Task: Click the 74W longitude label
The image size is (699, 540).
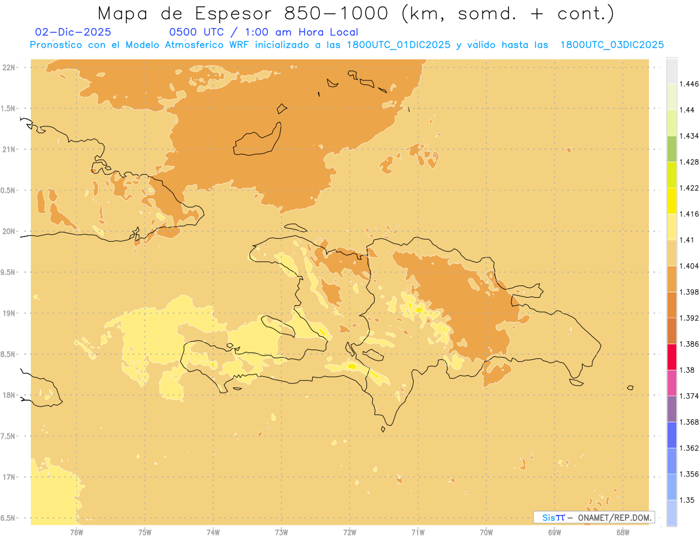Action: pyautogui.click(x=213, y=532)
